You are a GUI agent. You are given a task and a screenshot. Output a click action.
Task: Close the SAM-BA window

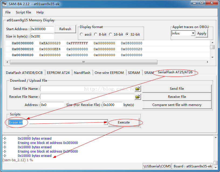tap(212, 3)
